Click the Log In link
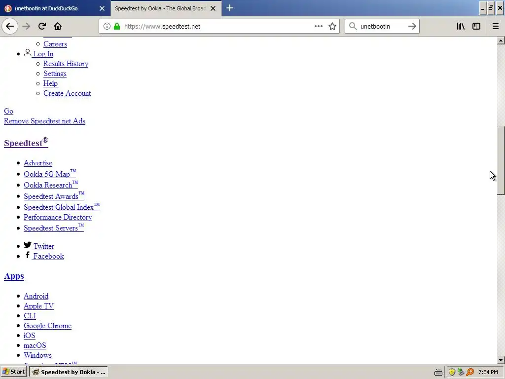 43,54
